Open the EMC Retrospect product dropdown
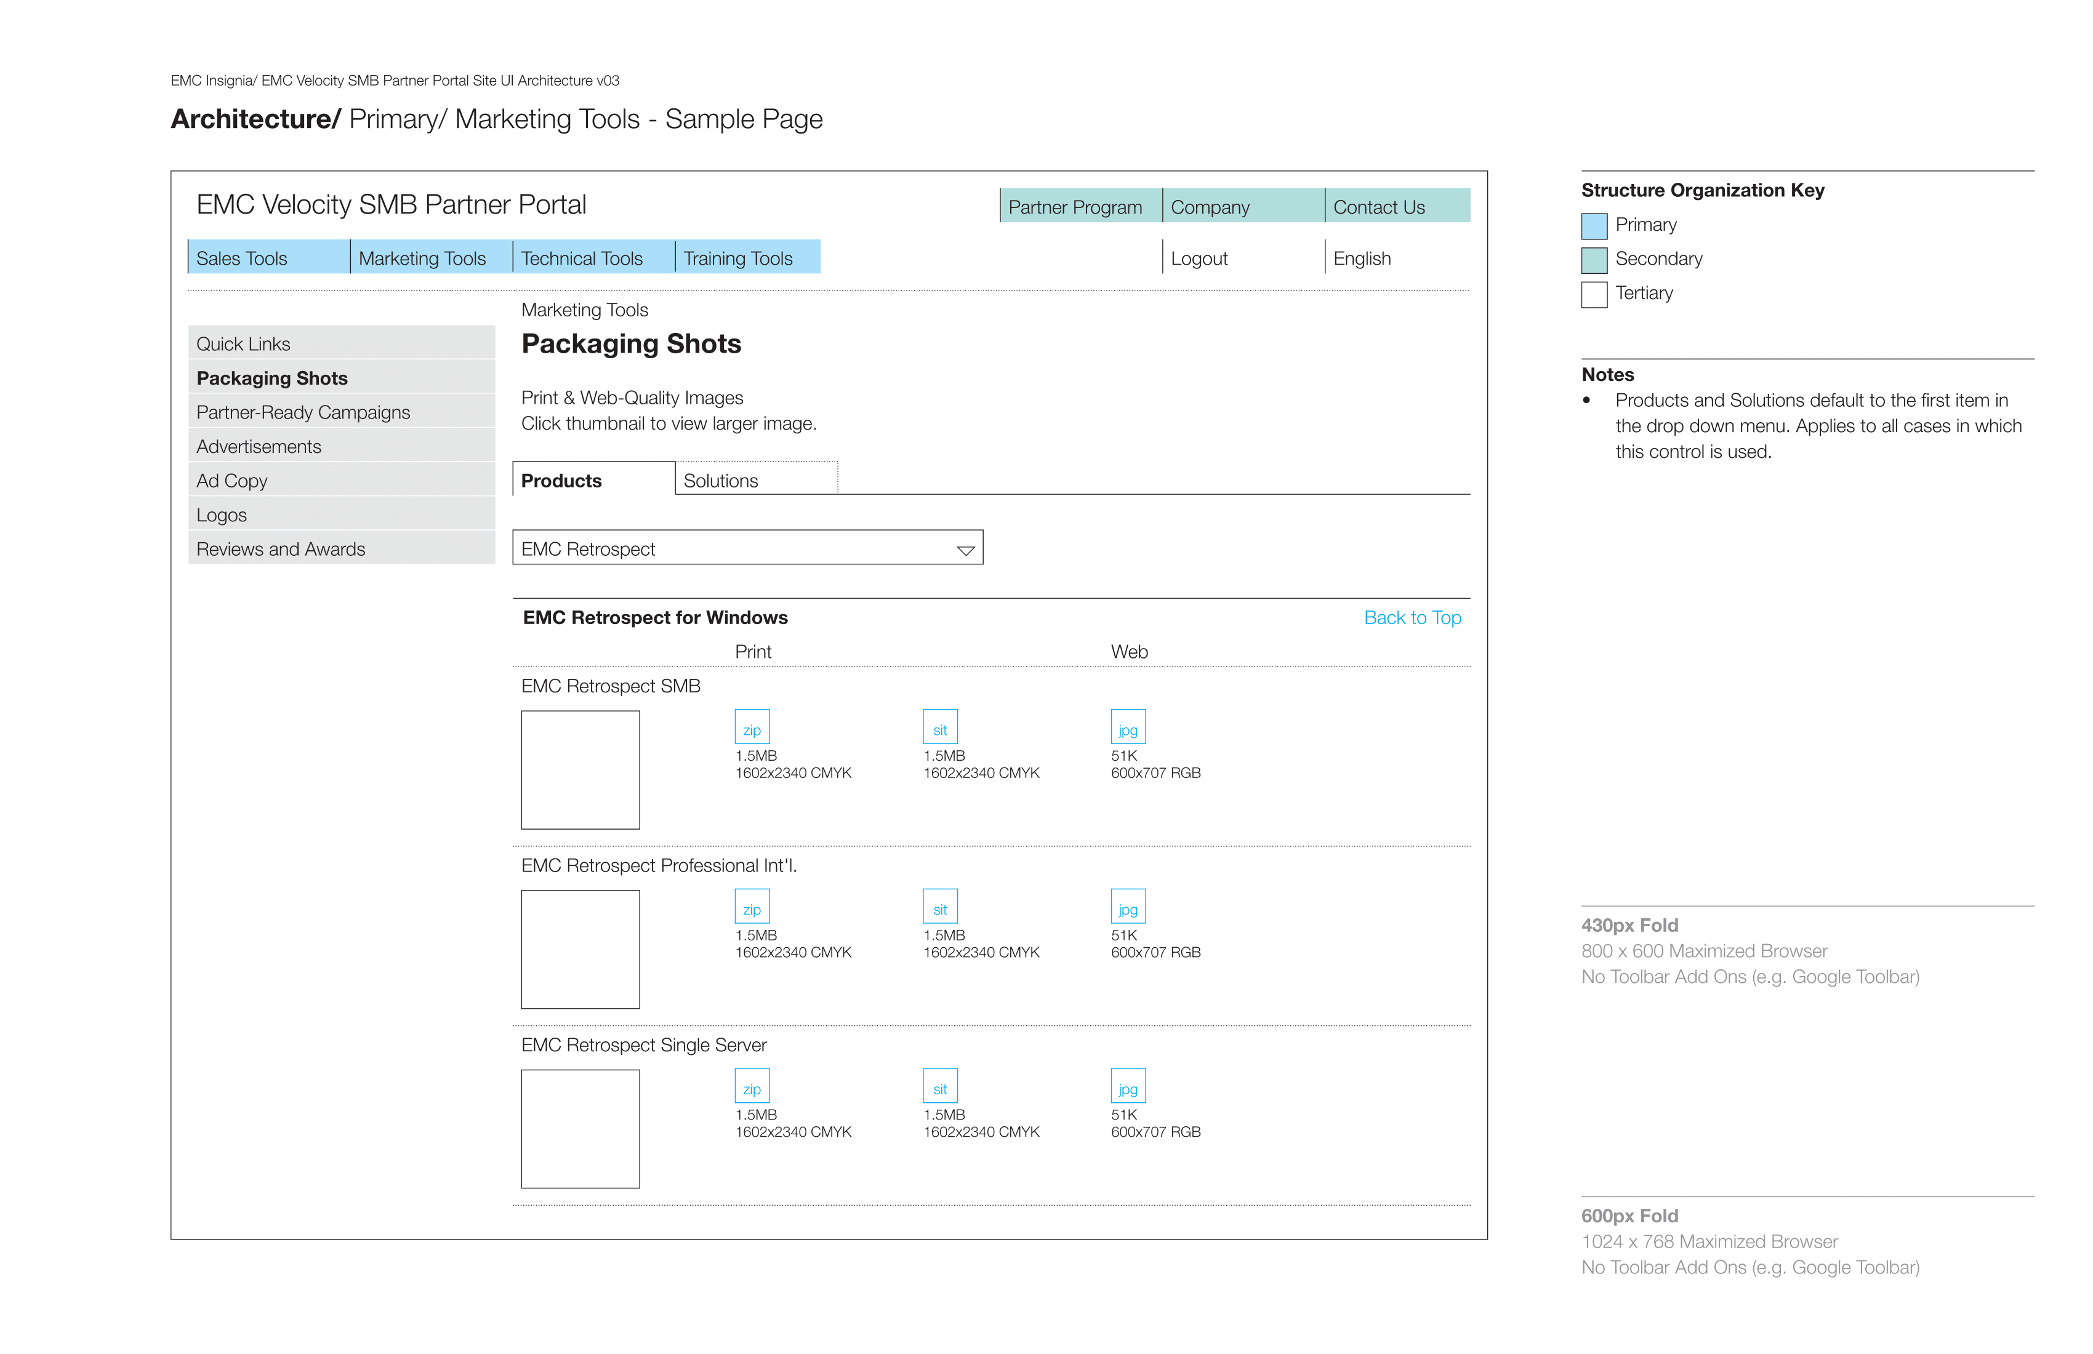Viewport: 2093px width, 1354px height. (x=747, y=548)
